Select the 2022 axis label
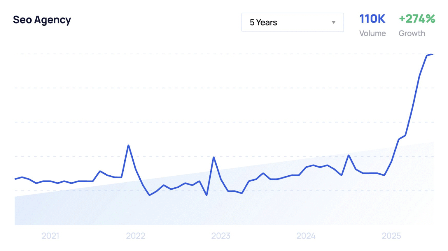Image resolution: width=448 pixels, height=251 pixels. point(136,236)
